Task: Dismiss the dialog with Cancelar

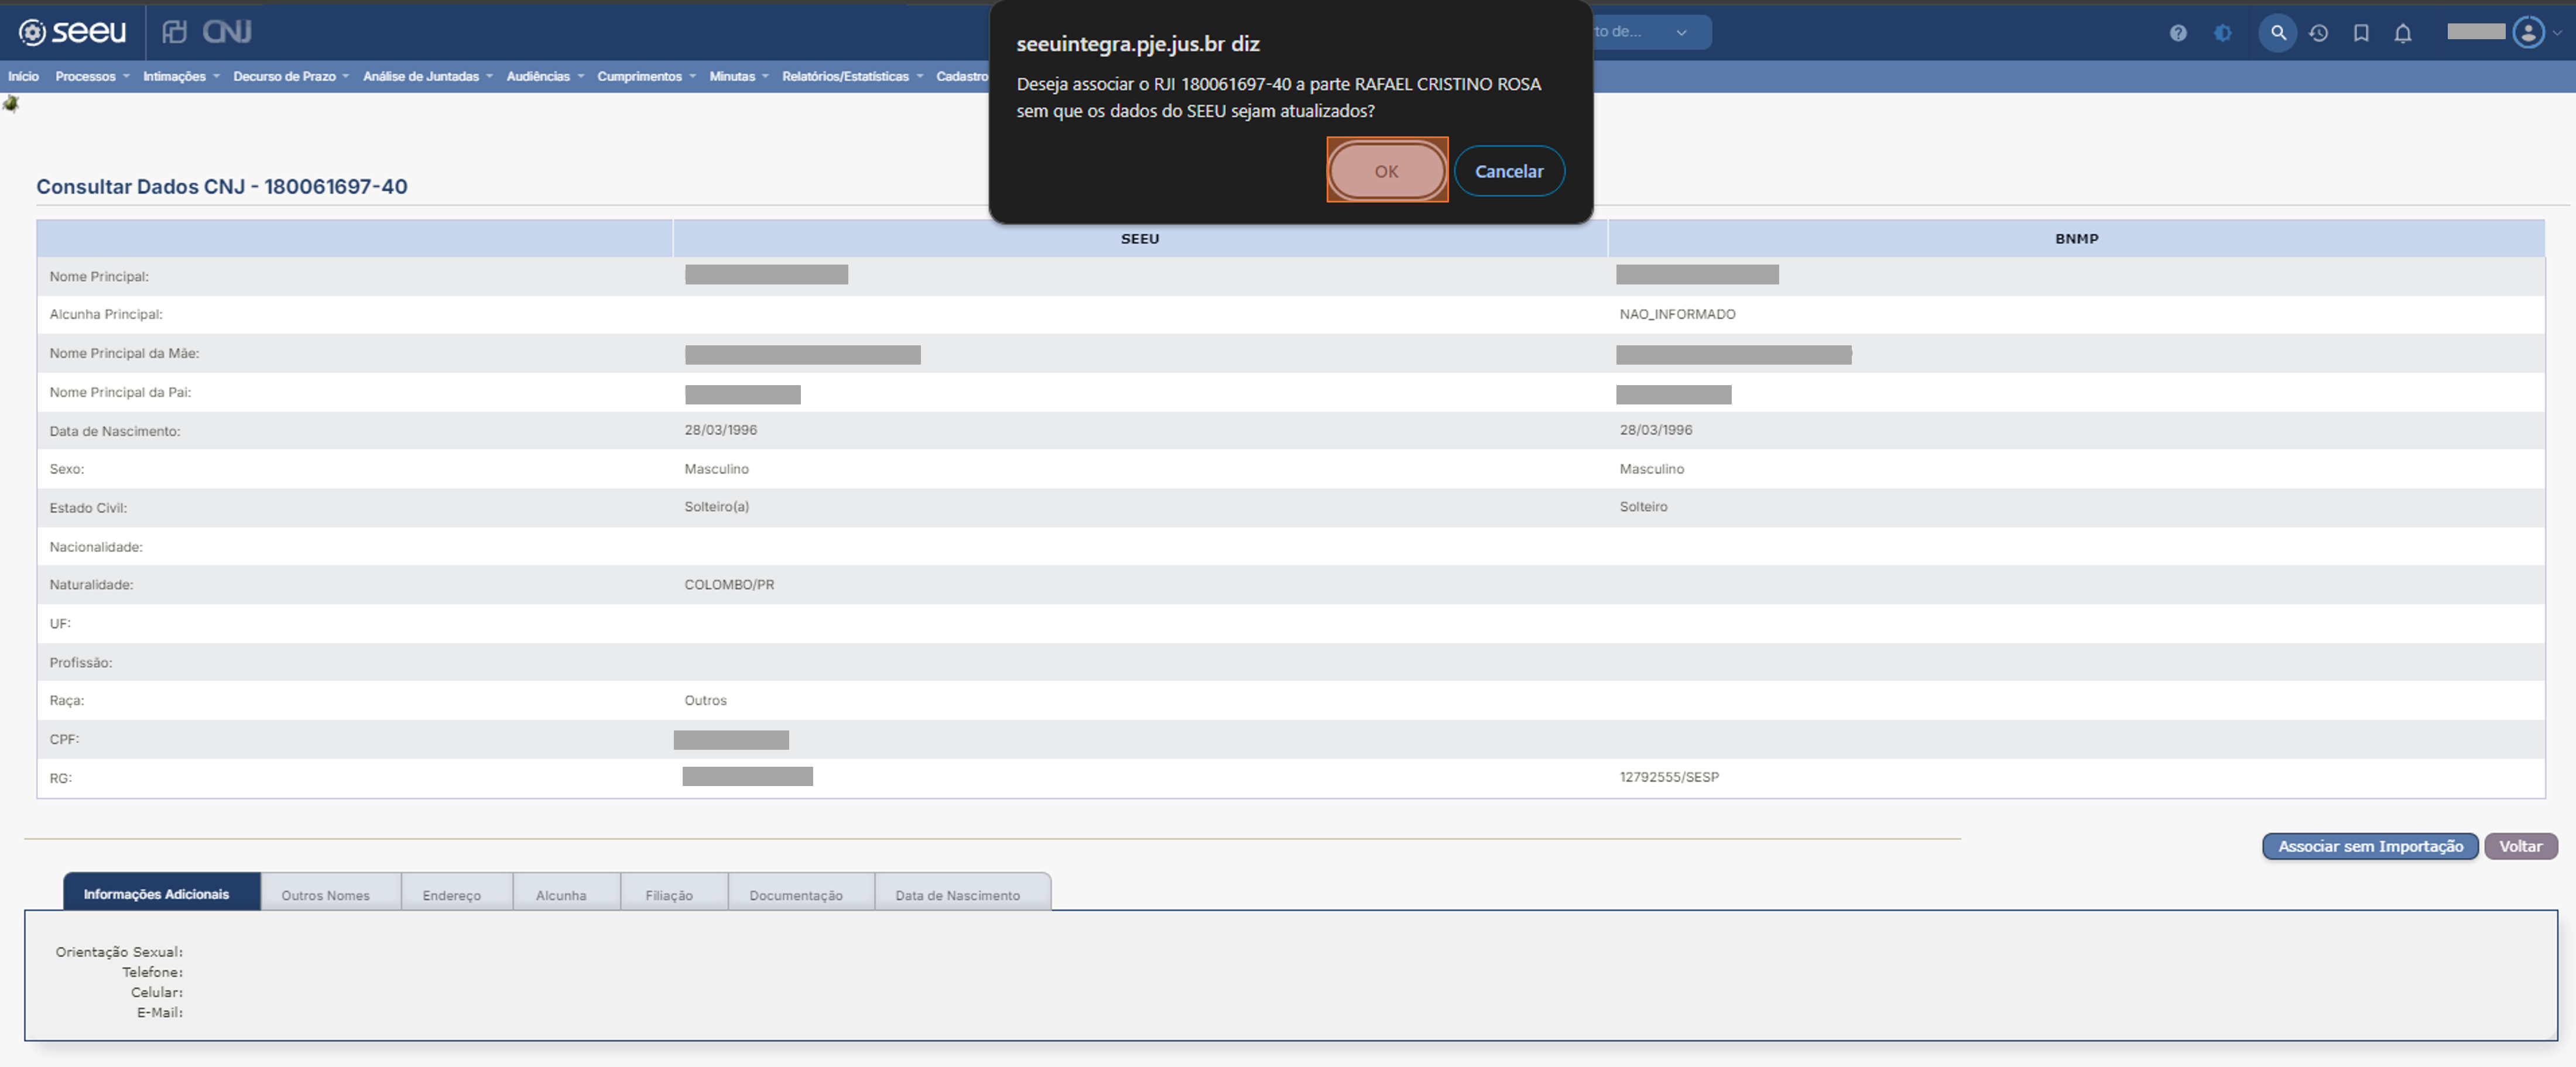Action: point(1508,171)
